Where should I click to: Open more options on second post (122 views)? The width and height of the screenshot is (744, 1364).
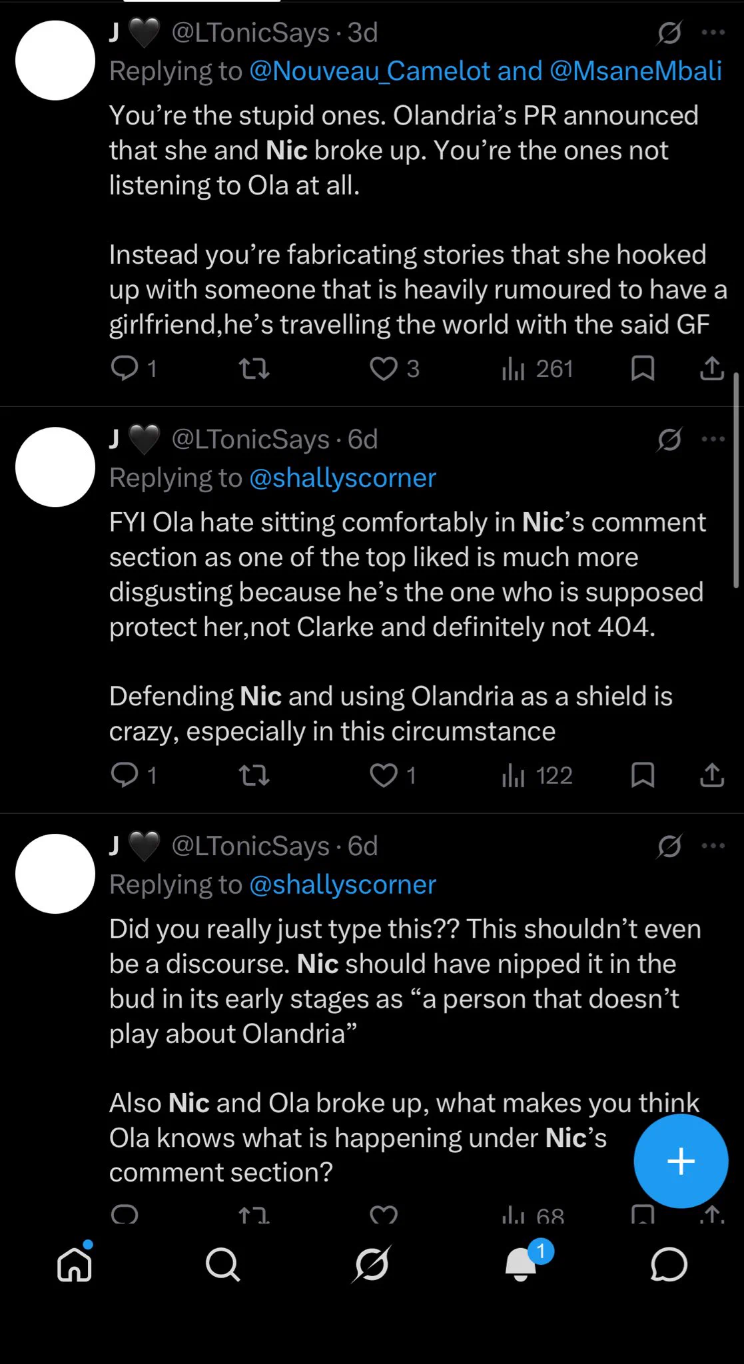point(713,439)
